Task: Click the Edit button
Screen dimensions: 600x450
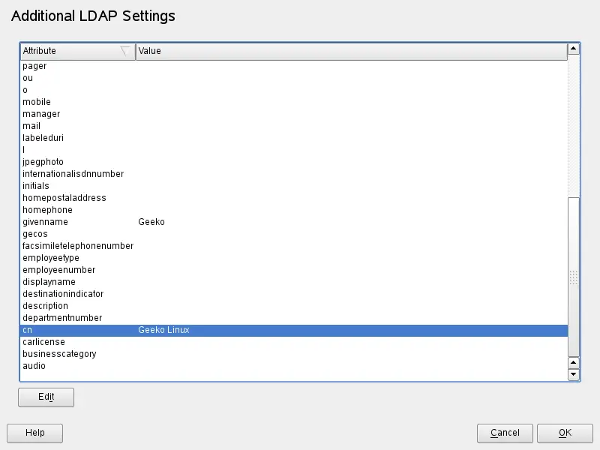Action: [x=46, y=397]
